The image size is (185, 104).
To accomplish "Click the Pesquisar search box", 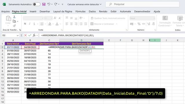I will pos(143,4).
